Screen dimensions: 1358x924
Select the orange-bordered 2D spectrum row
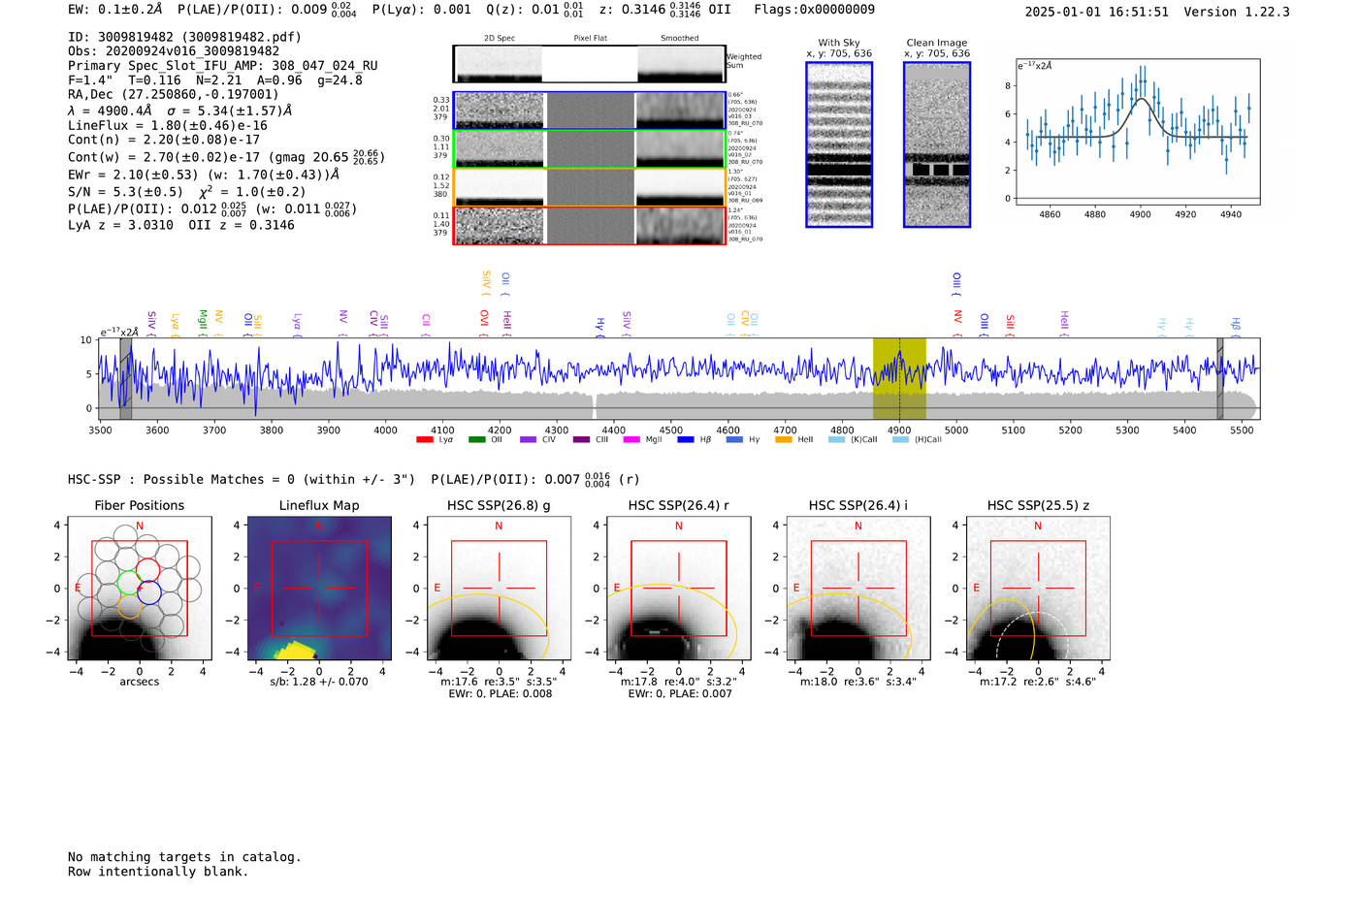[589, 187]
